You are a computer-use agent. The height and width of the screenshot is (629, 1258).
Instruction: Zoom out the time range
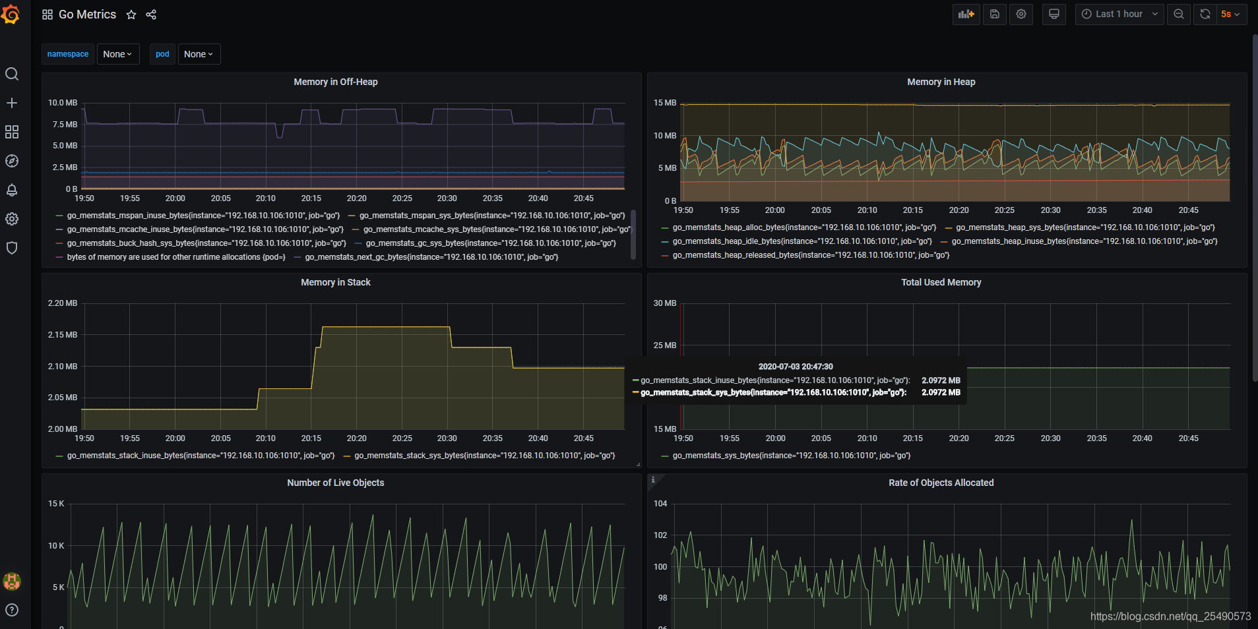click(1178, 14)
